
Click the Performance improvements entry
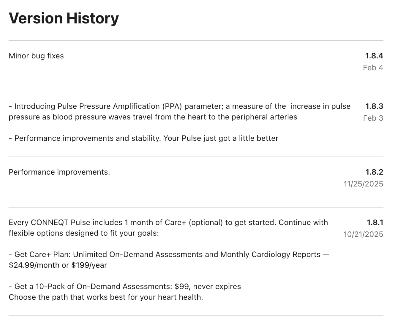click(59, 172)
